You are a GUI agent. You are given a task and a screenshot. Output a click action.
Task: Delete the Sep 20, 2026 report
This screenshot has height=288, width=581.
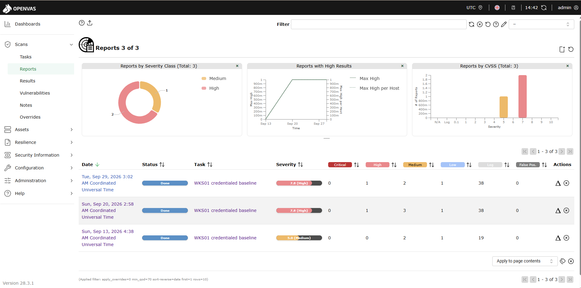[x=566, y=210]
